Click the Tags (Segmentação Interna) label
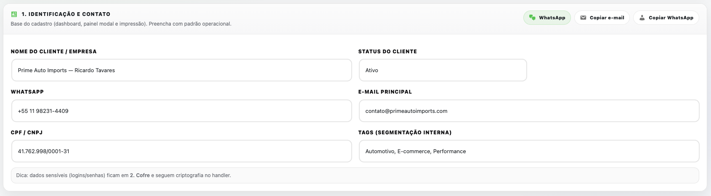711x196 pixels. pyautogui.click(x=404, y=133)
